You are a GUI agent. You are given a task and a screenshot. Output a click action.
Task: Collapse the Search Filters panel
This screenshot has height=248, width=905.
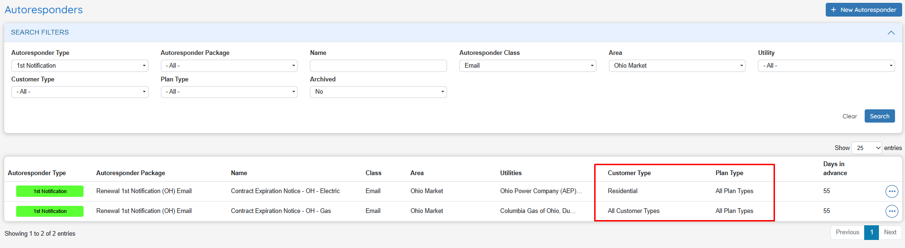click(891, 33)
